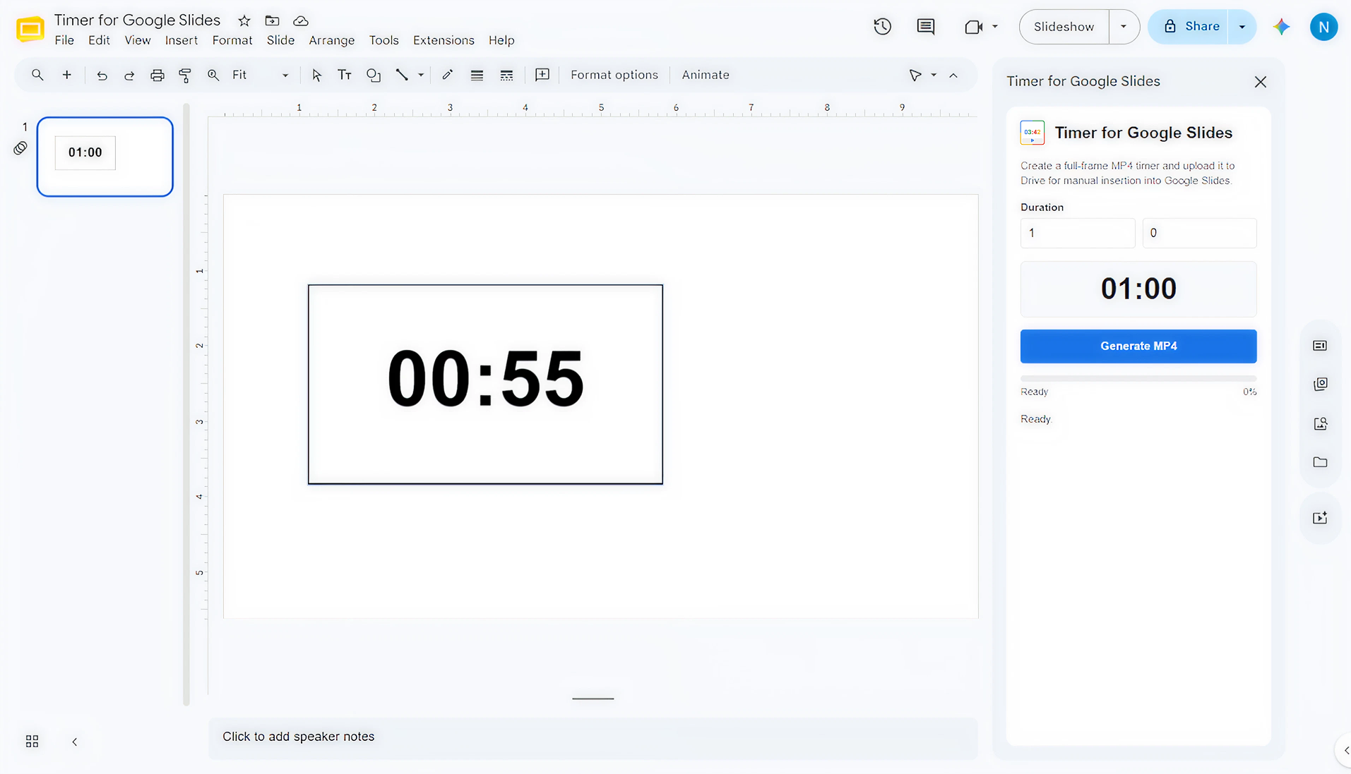Open the View menu

coord(138,40)
